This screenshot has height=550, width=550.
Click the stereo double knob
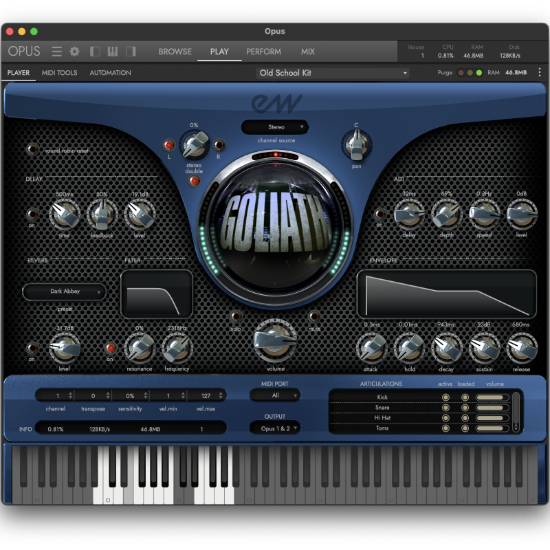[x=194, y=145]
